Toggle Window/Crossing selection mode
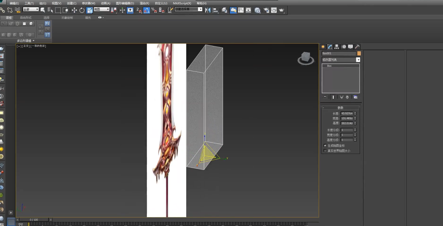The width and height of the screenshot is (443, 226). click(65, 10)
